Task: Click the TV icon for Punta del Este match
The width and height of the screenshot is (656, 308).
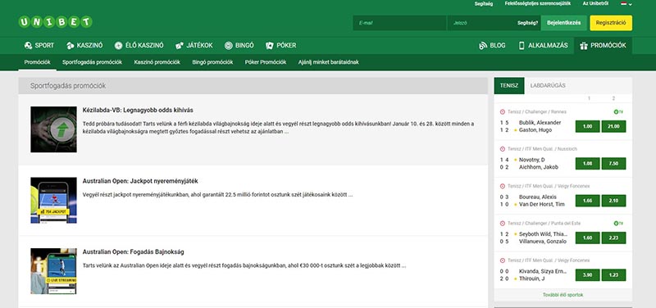Action: (618, 223)
